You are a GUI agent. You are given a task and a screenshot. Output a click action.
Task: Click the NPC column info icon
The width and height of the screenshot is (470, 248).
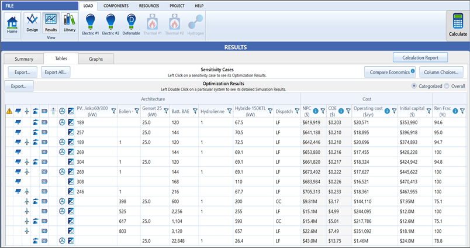[x=316, y=111]
